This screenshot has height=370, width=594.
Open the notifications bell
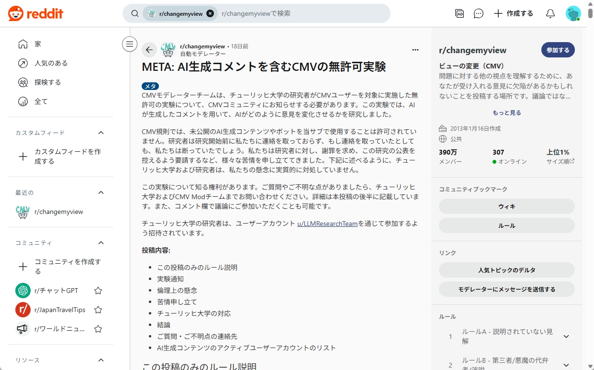[550, 13]
